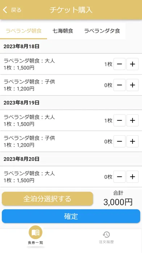The image size is (142, 253).
Task: Switch to the ラベランダ夕食 tab
Action: point(102,31)
